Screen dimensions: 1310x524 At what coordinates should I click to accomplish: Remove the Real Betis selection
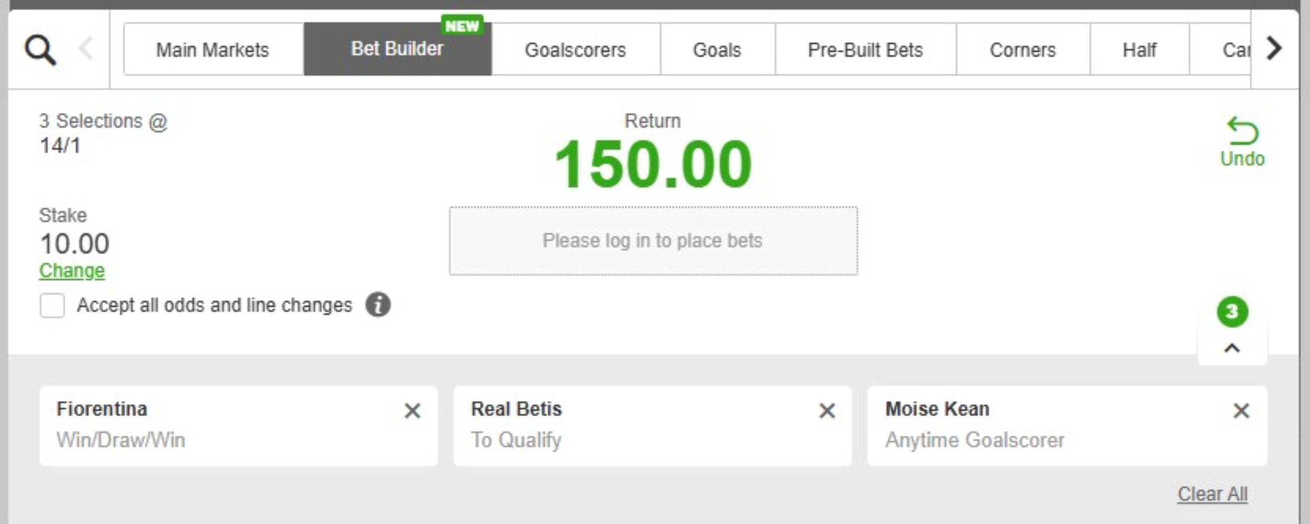827,410
